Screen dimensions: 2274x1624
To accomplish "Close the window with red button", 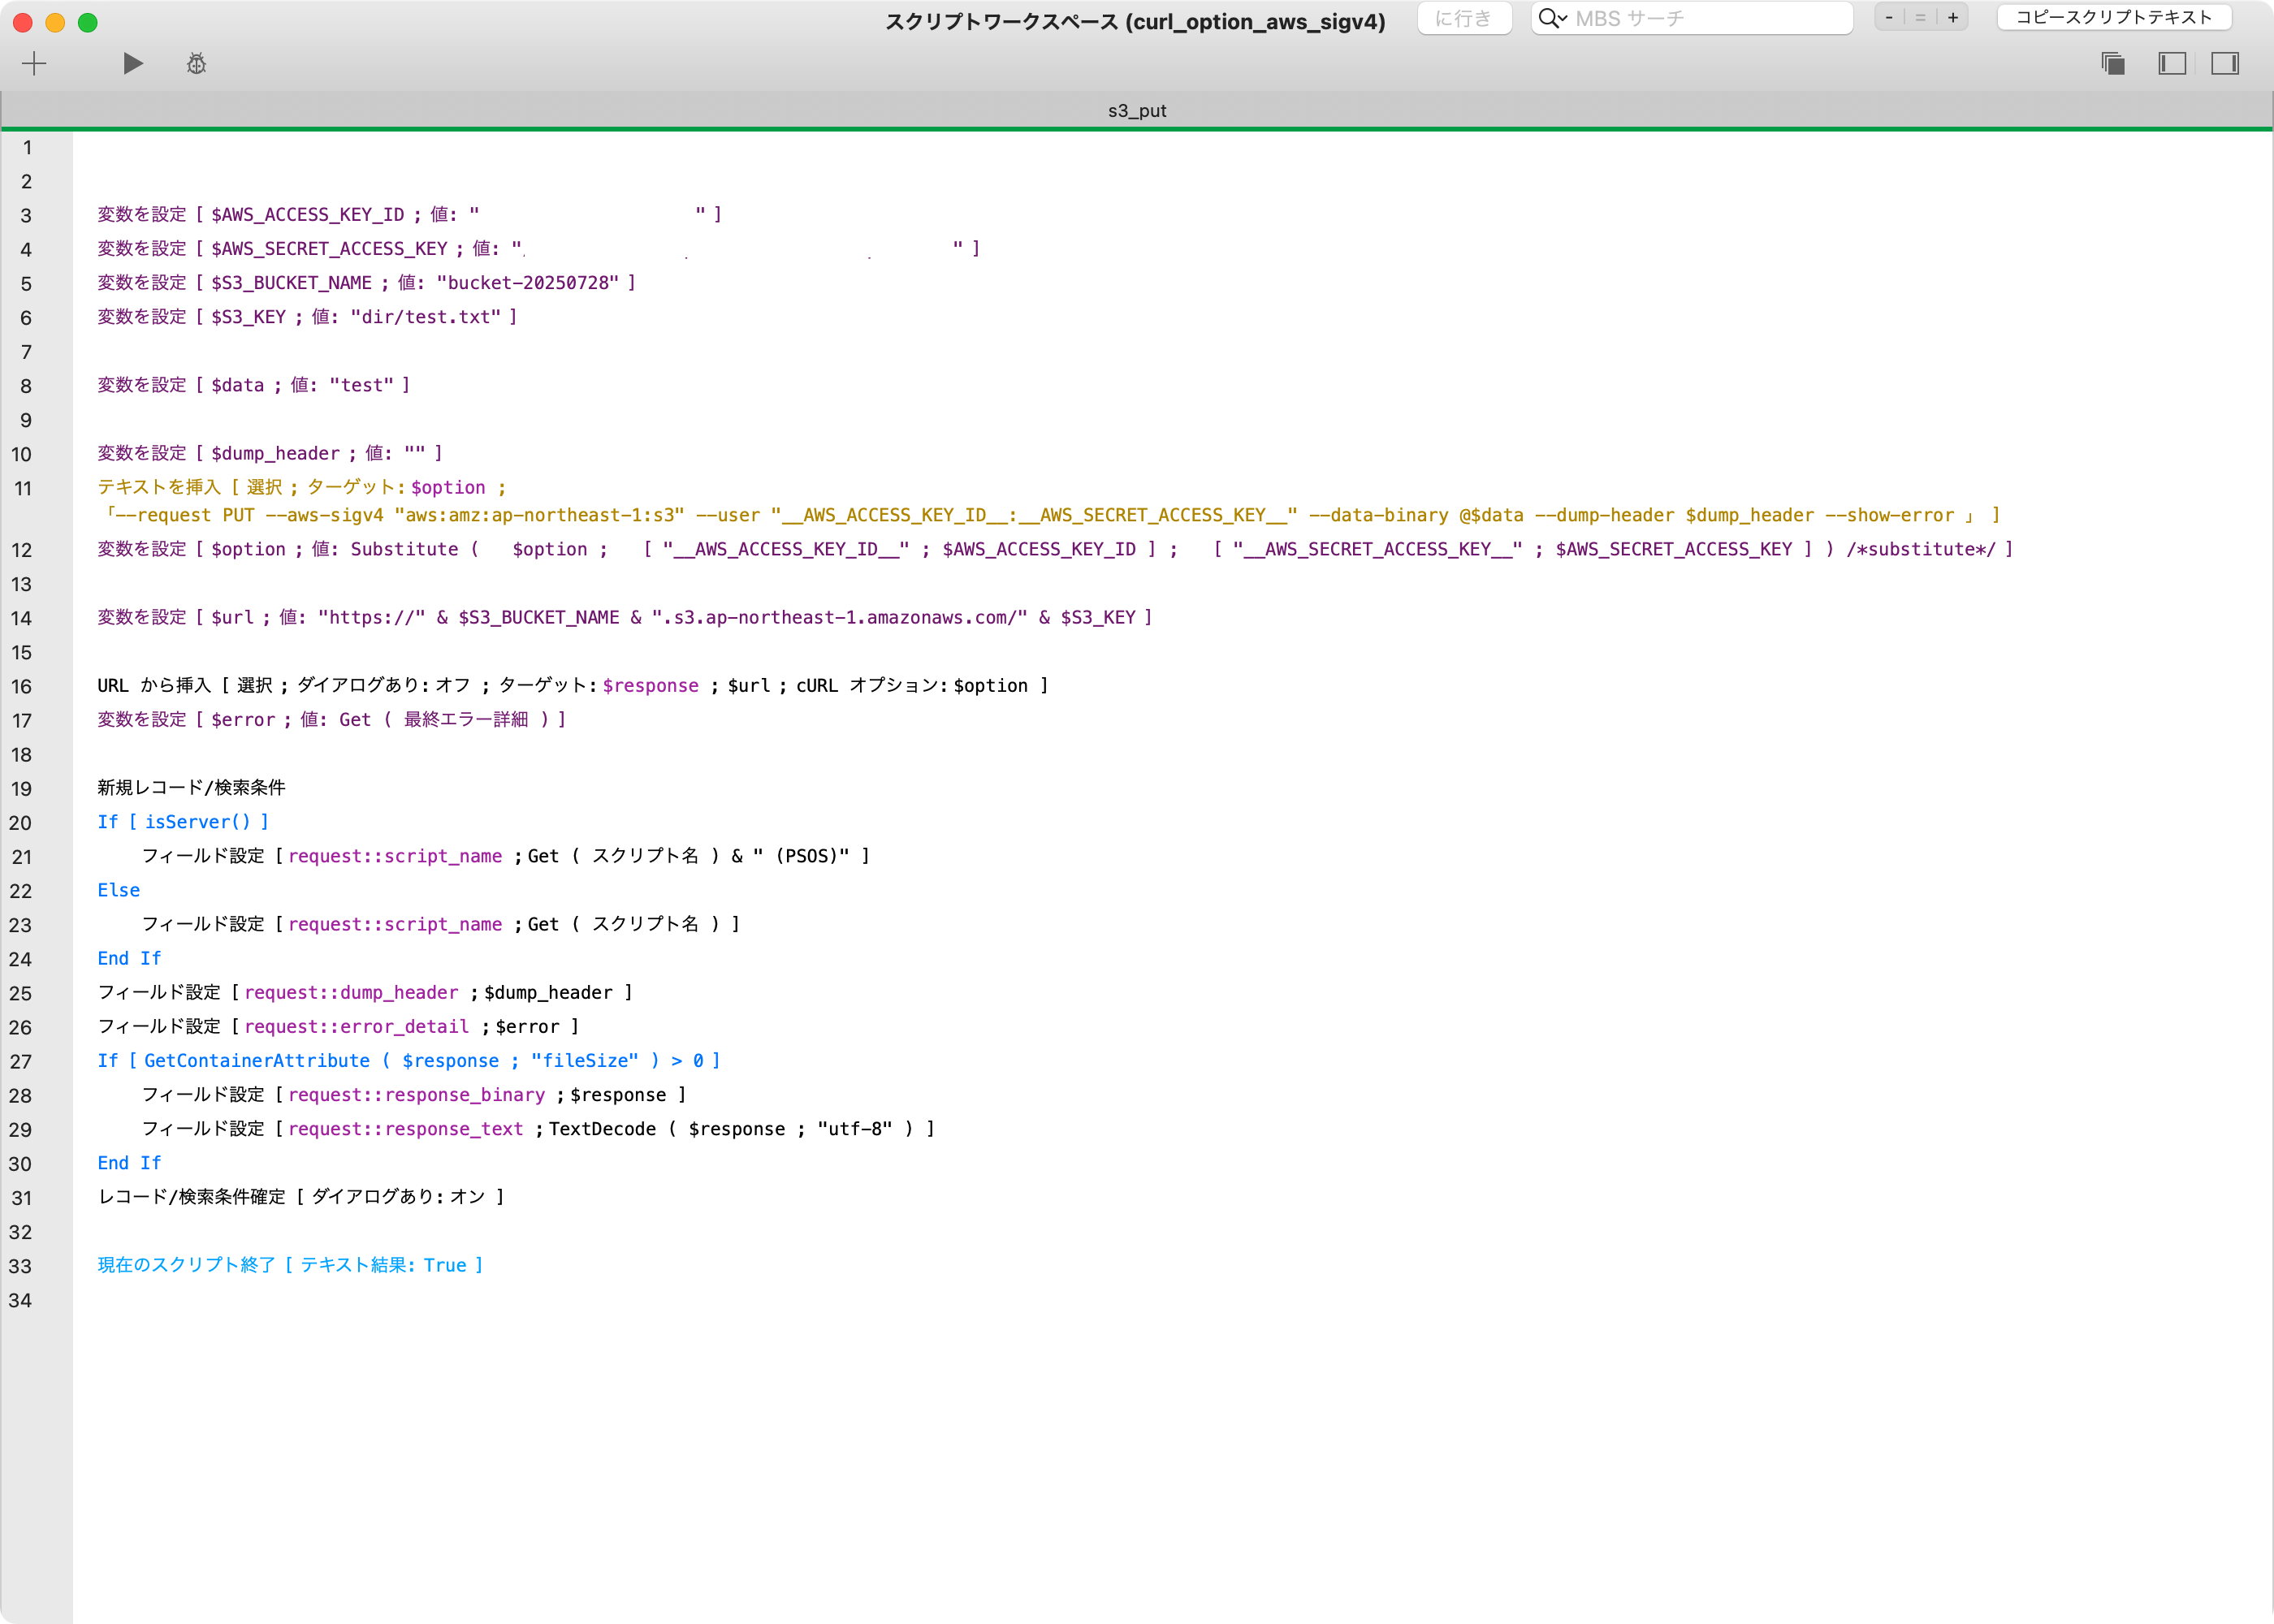I will pos(23,22).
